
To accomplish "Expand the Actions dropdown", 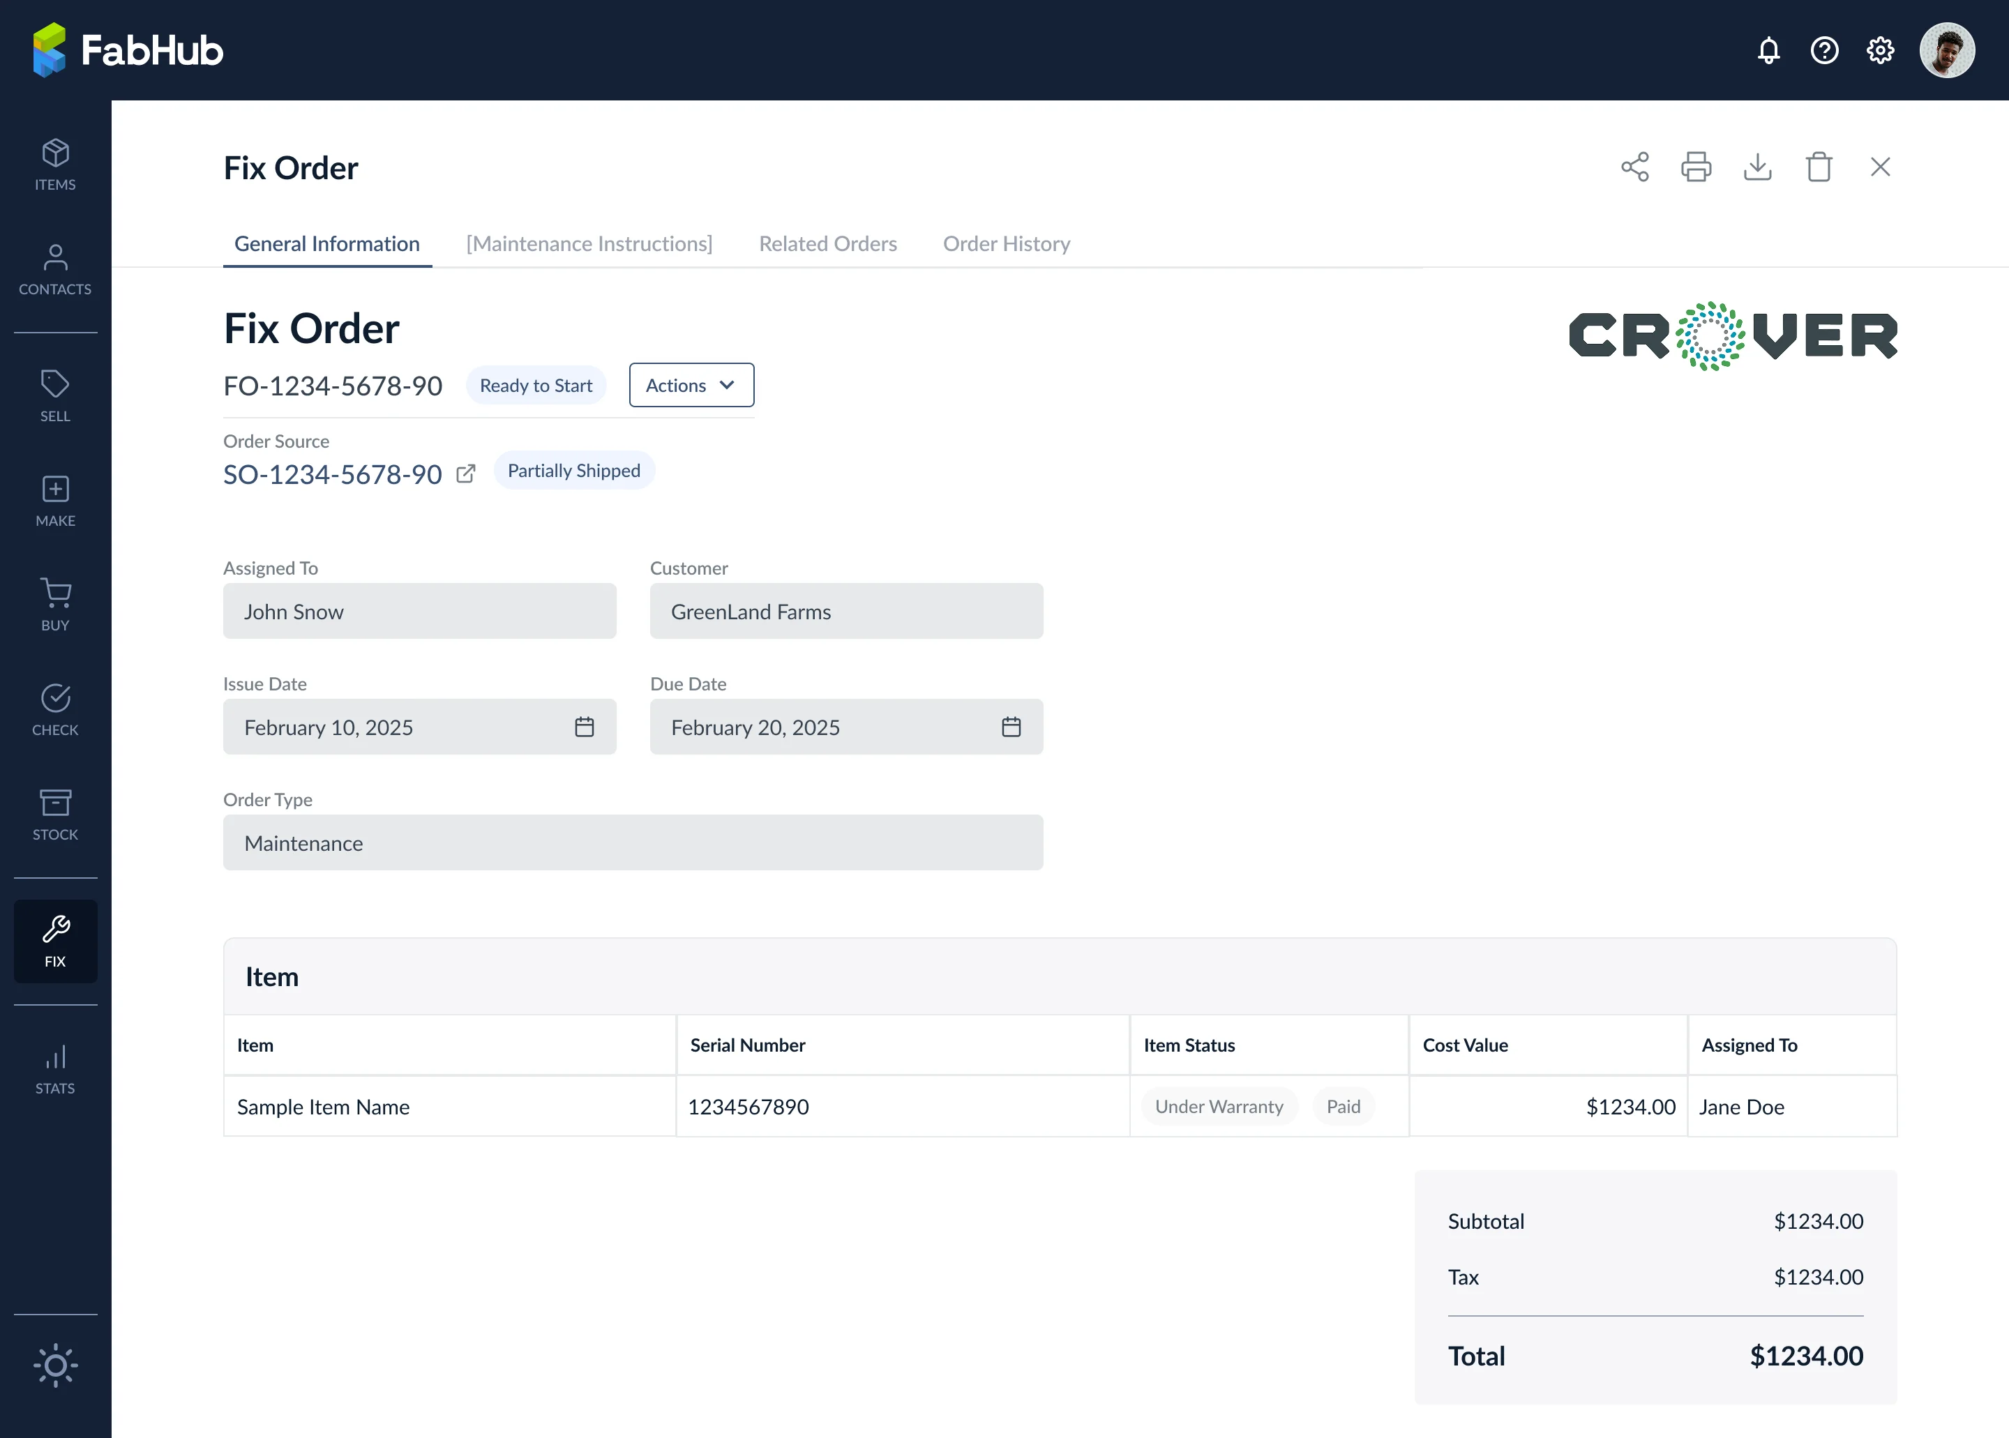I will click(691, 385).
